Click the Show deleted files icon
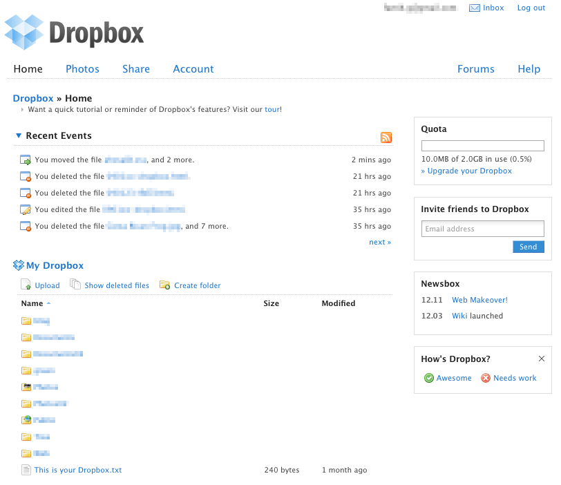This screenshot has height=485, width=561. pos(75,285)
